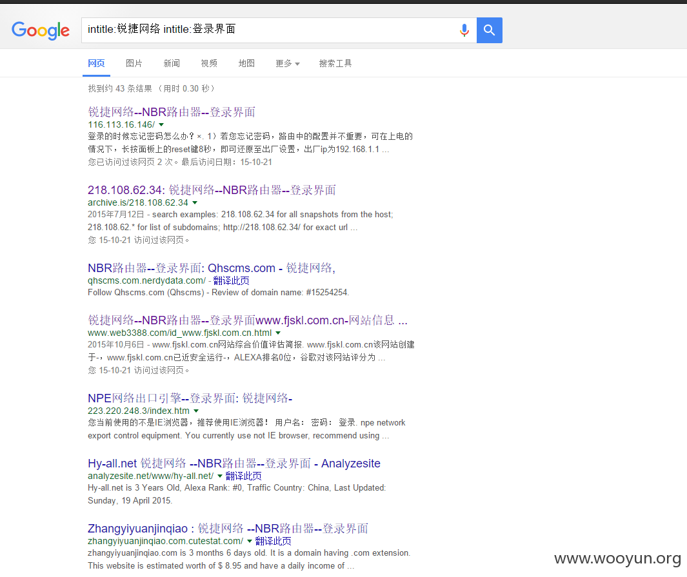
Task: Expand dropdown arrow next to 116.113.16.146/
Action: (161, 125)
